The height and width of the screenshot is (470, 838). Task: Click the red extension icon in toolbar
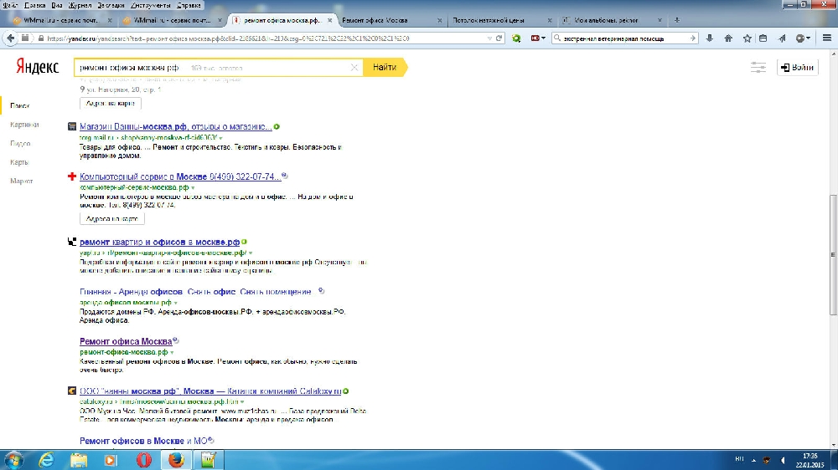[x=535, y=38]
